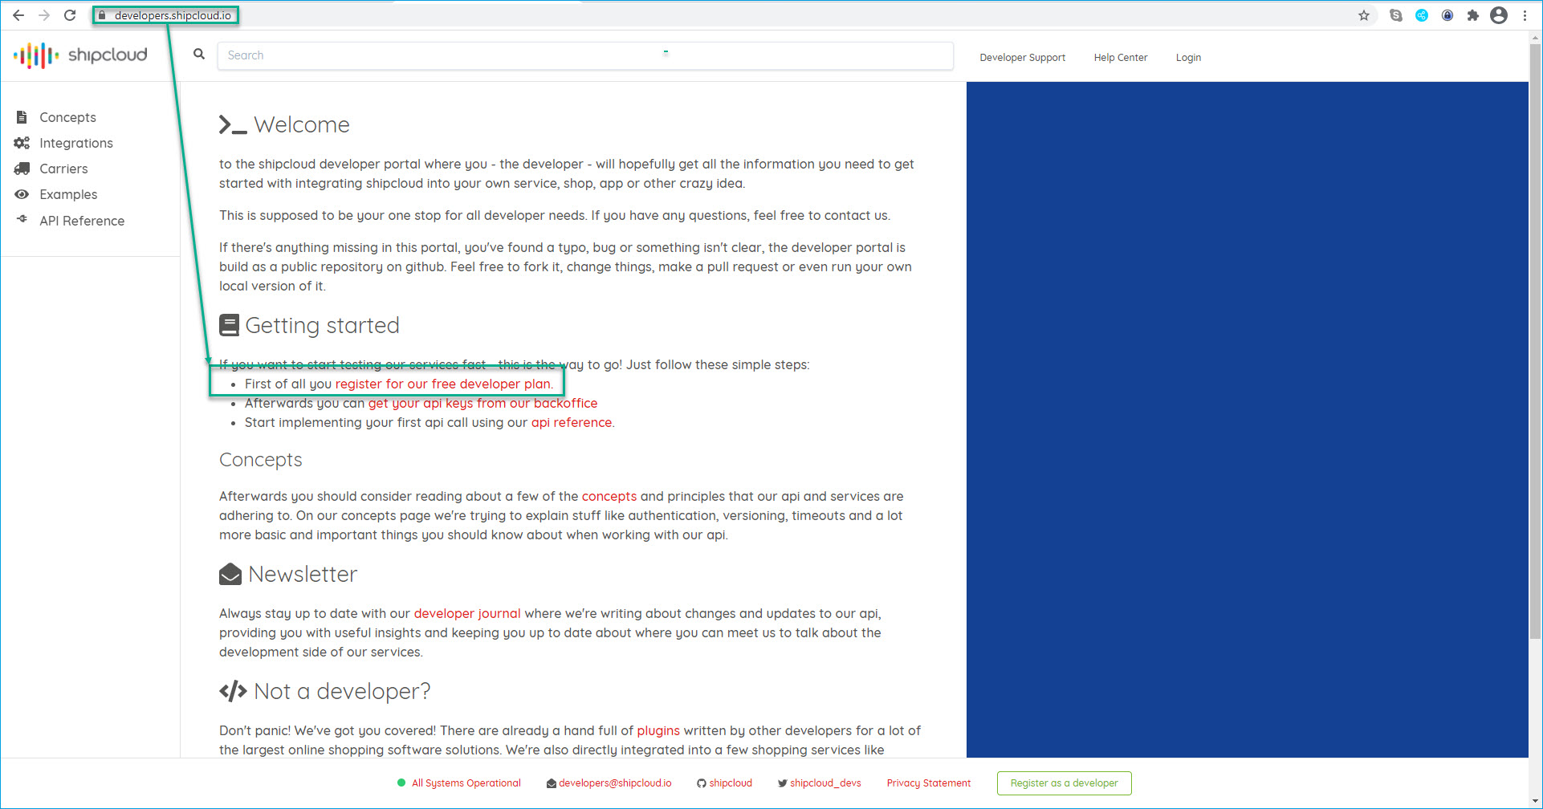The width and height of the screenshot is (1543, 809).
Task: Open the 'concepts' link in the paragraph
Action: [x=609, y=496]
